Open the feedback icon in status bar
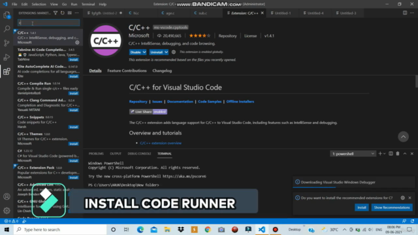Screen dimensions: 418x235 click(x=404, y=221)
